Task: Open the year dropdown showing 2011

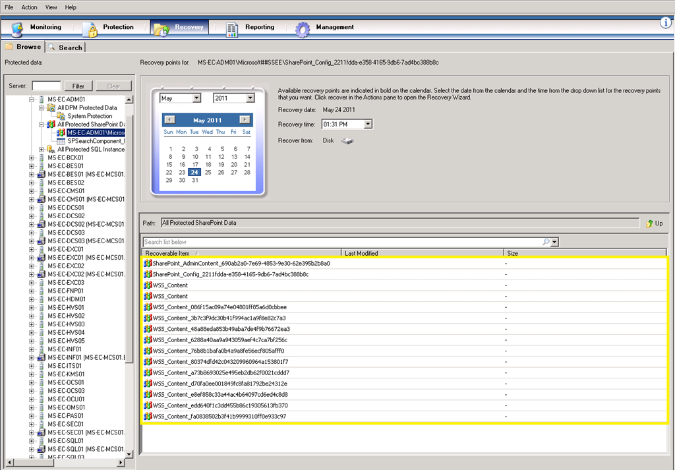Action: coord(250,98)
